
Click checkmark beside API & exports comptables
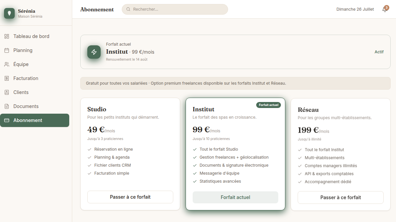point(300,174)
